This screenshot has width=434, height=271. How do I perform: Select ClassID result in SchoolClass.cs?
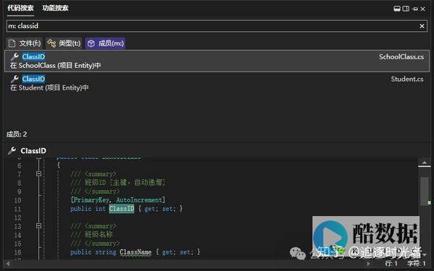[x=217, y=61]
